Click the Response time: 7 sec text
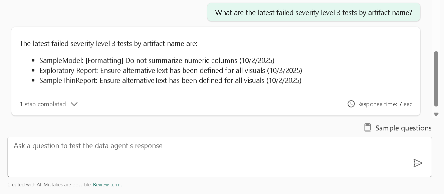This screenshot has height=194, width=444. [x=384, y=104]
